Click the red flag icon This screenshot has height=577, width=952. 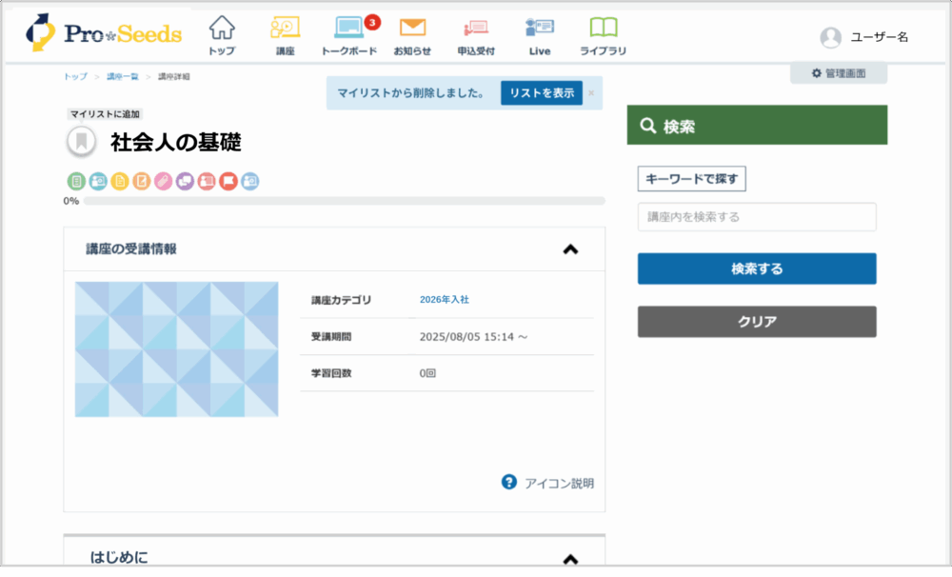coord(228,181)
